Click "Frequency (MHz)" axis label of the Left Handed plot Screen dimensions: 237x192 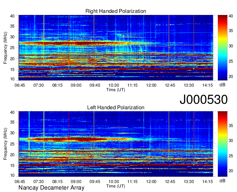[5, 144]
